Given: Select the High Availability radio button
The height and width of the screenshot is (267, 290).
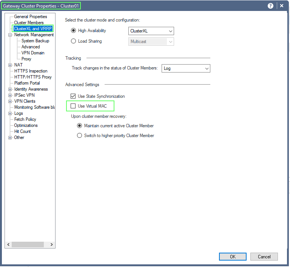Looking at the screenshot, I should [73, 31].
